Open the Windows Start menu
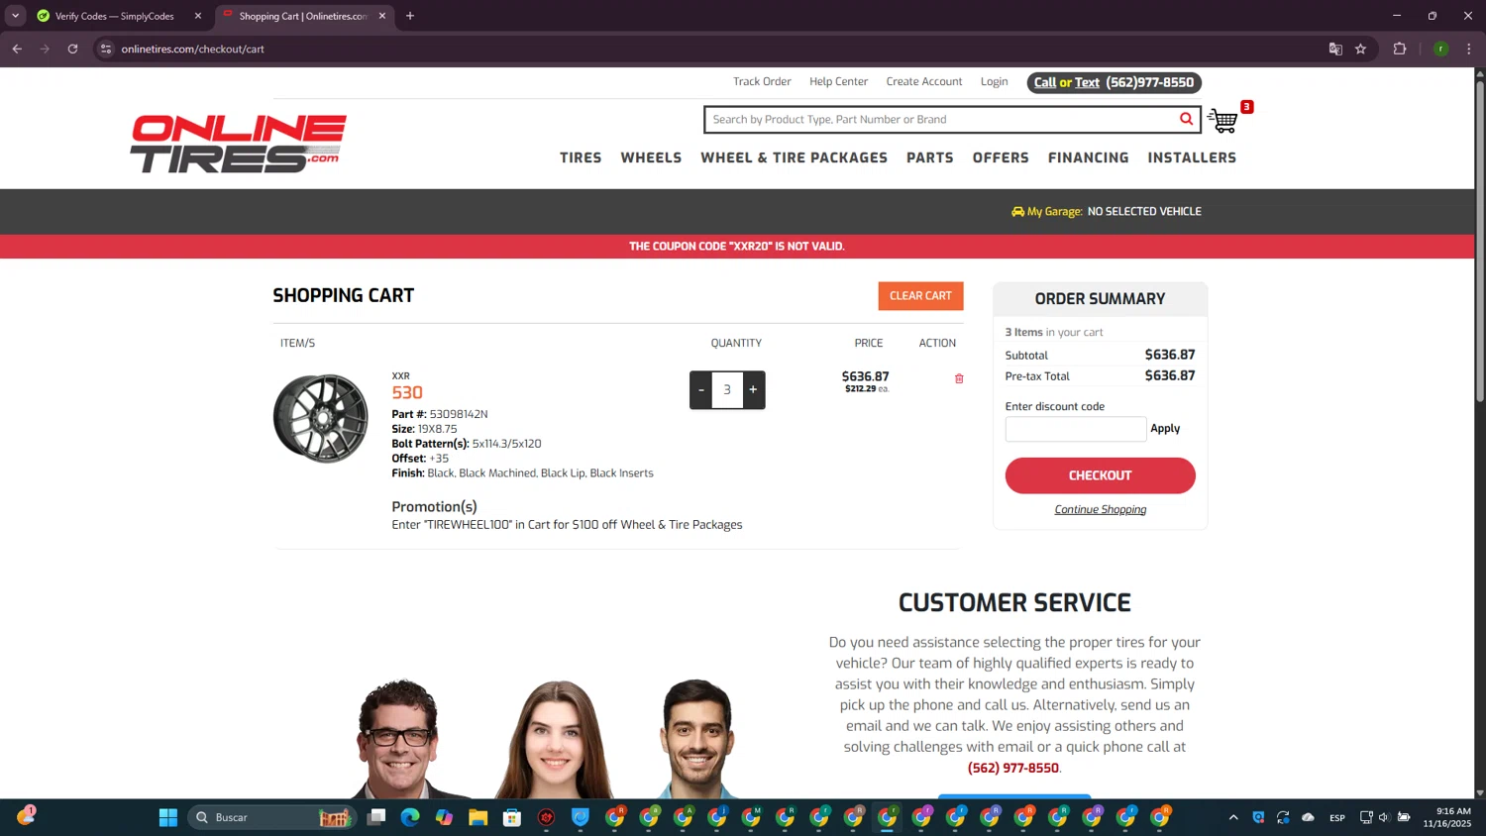Screen dimensions: 1486x836 pyautogui.click(x=168, y=817)
